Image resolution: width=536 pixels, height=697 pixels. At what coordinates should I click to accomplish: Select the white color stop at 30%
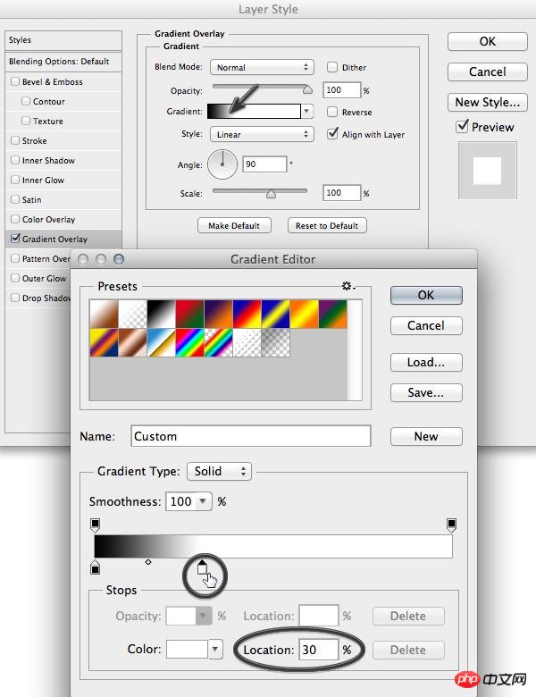click(x=202, y=567)
